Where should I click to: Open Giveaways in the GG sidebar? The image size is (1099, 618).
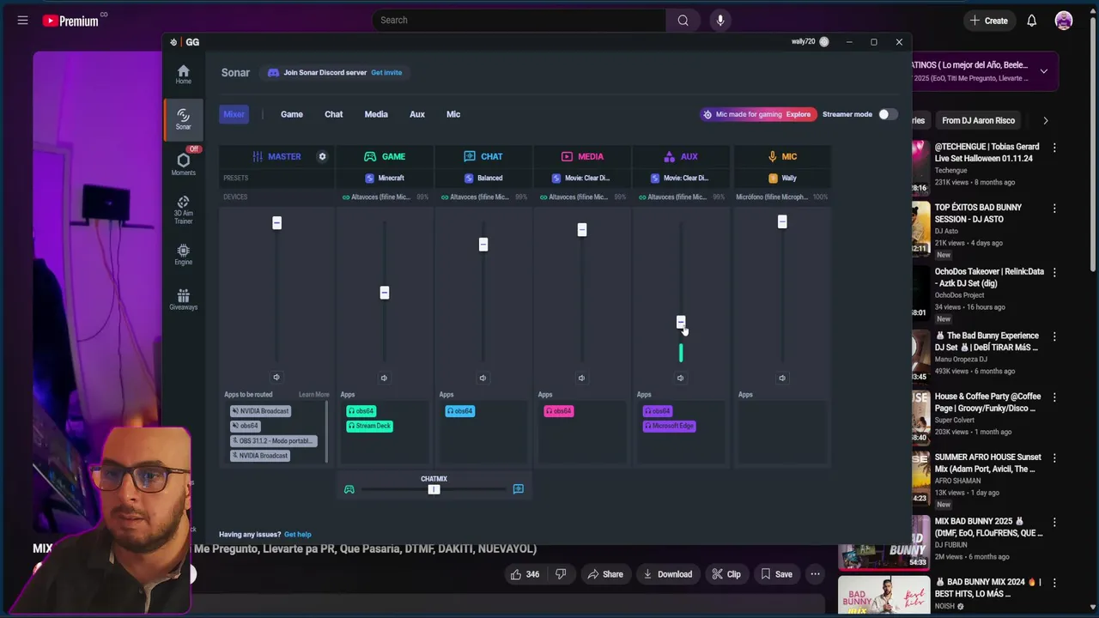point(183,299)
